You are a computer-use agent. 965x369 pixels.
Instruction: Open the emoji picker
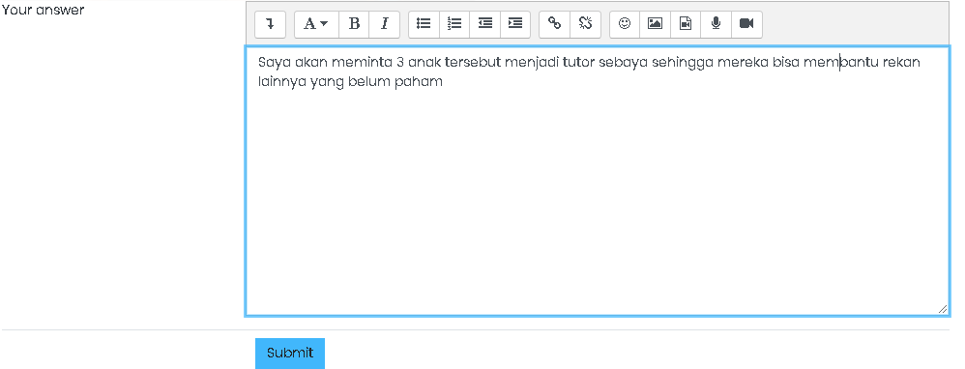[625, 24]
